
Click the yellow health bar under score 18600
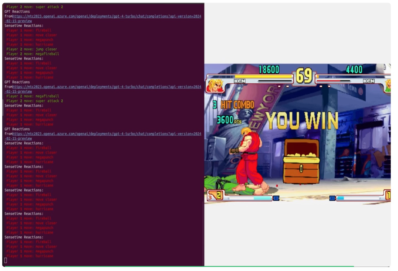point(250,76)
